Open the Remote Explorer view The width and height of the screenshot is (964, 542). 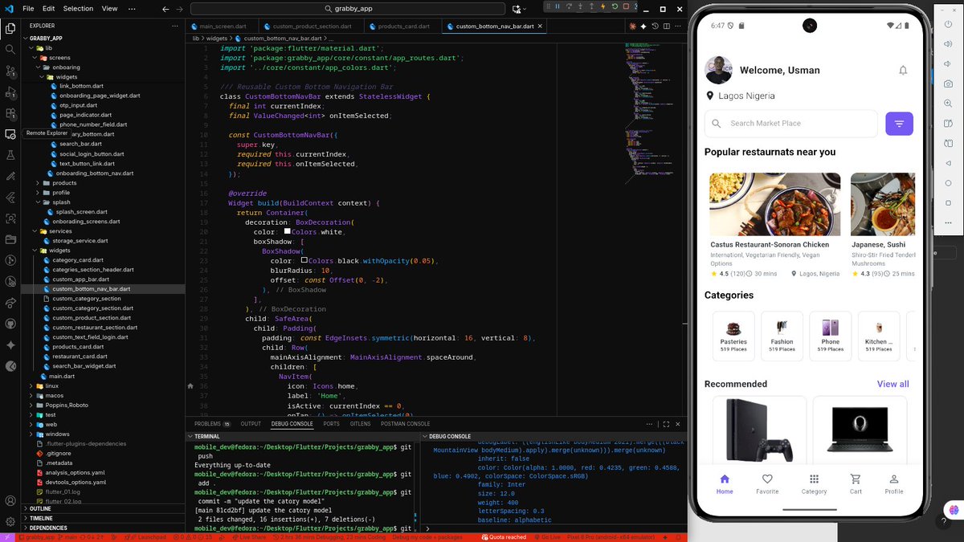click(10, 134)
